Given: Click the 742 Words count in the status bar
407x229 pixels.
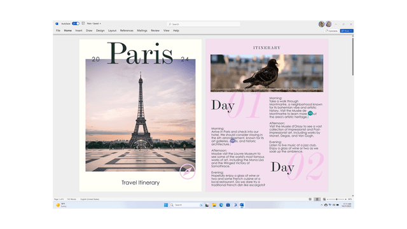Looking at the screenshot, I should click(x=72, y=199).
